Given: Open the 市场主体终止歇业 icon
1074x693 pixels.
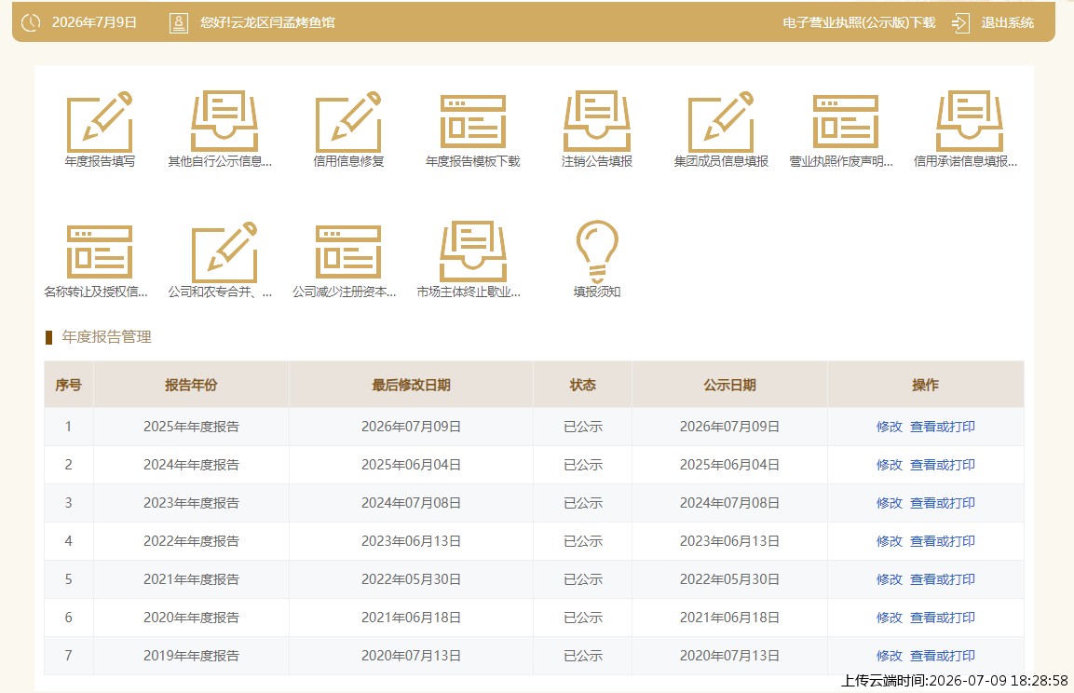Looking at the screenshot, I should [x=472, y=252].
